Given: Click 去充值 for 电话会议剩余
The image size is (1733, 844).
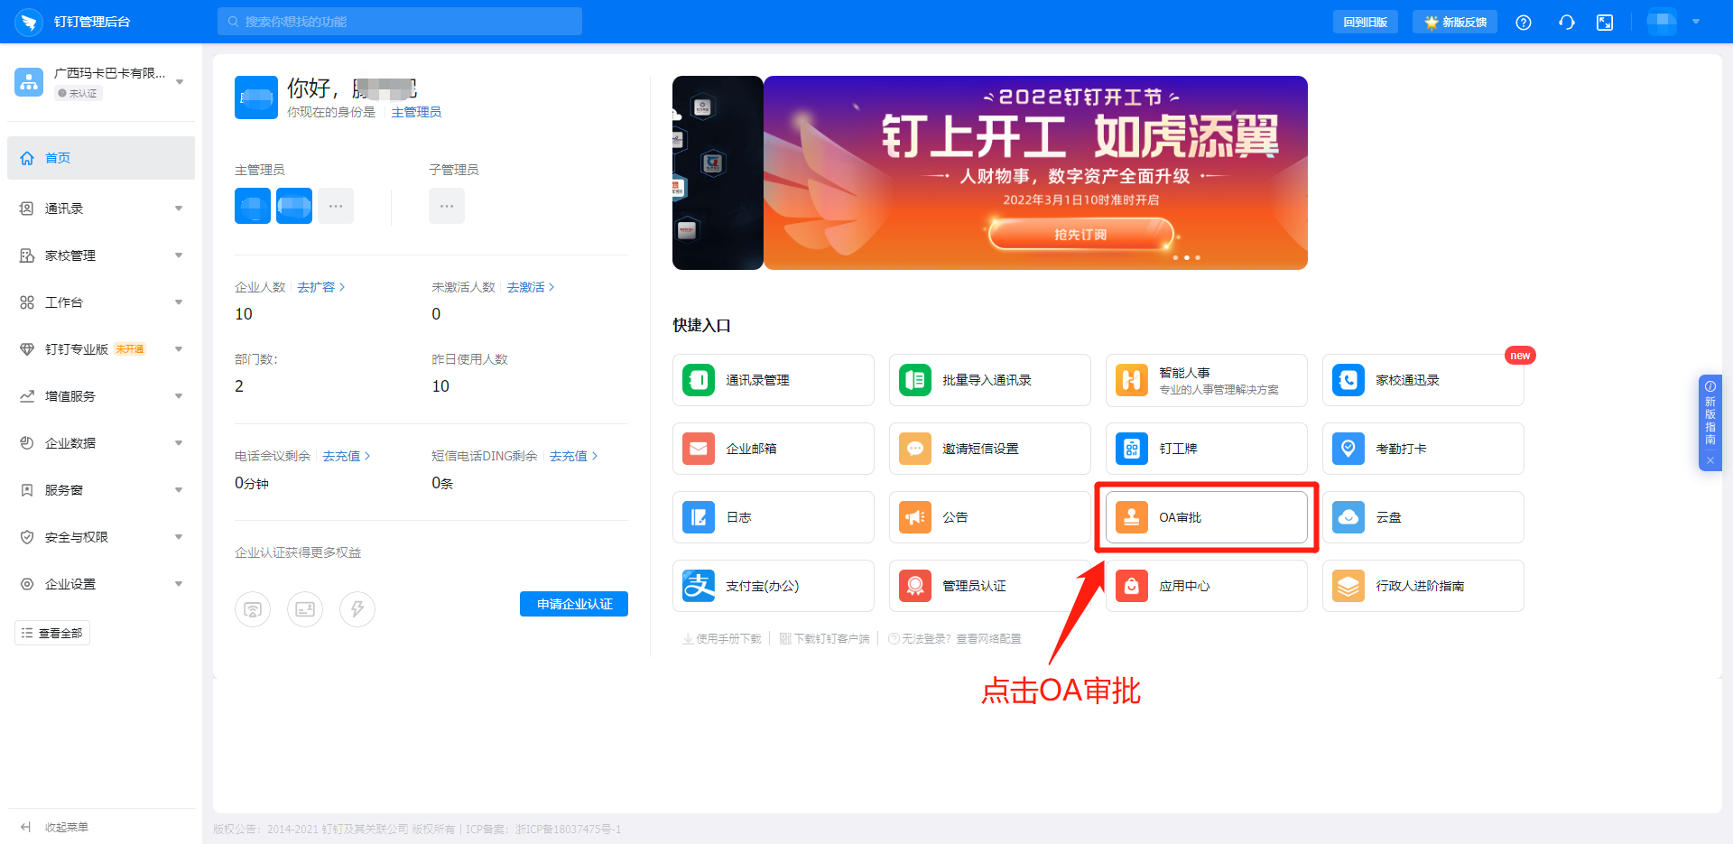Looking at the screenshot, I should [346, 456].
